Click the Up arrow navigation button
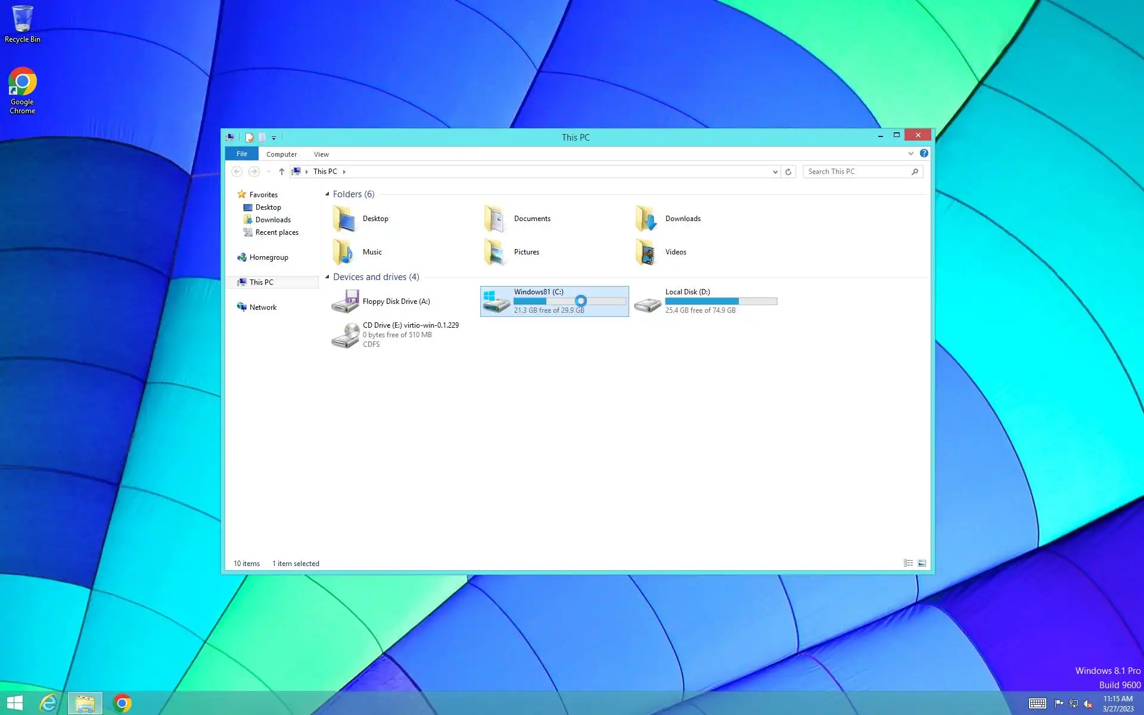1144x715 pixels. coord(281,172)
